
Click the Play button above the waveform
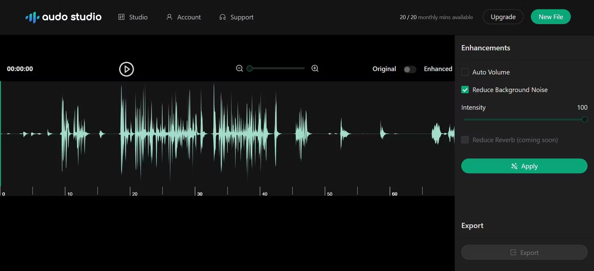(x=126, y=69)
